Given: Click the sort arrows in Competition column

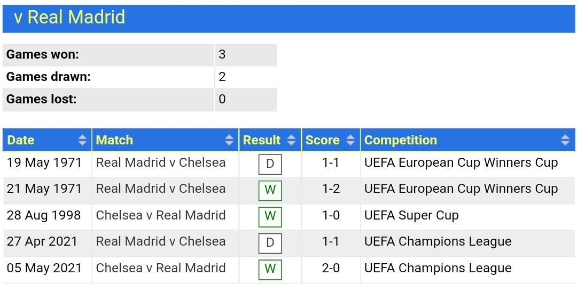Looking at the screenshot, I should pos(565,140).
